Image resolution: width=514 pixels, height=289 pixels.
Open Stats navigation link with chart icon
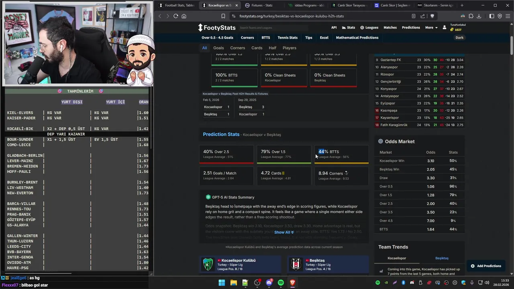tap(349, 27)
